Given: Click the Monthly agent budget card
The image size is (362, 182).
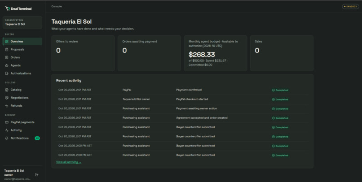Looking at the screenshot, I should coord(216,53).
